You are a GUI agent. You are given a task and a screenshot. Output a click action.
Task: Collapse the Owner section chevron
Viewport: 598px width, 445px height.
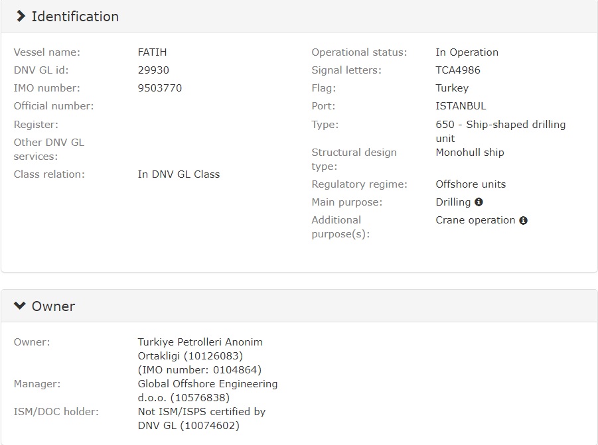click(20, 306)
